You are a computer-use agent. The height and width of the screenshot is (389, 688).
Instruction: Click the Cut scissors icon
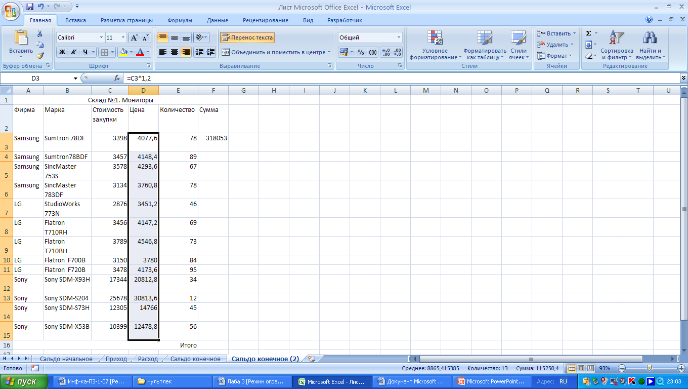click(40, 33)
